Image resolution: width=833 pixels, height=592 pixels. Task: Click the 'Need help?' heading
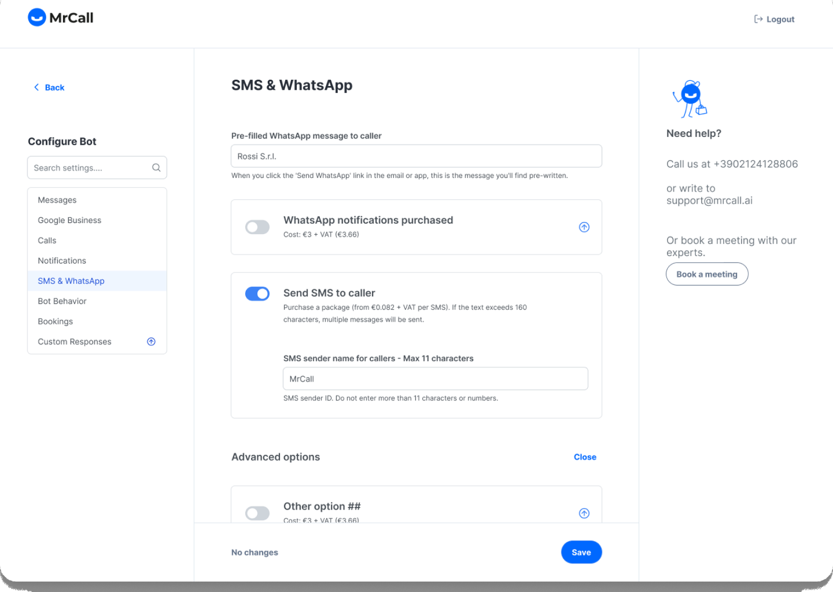click(694, 134)
